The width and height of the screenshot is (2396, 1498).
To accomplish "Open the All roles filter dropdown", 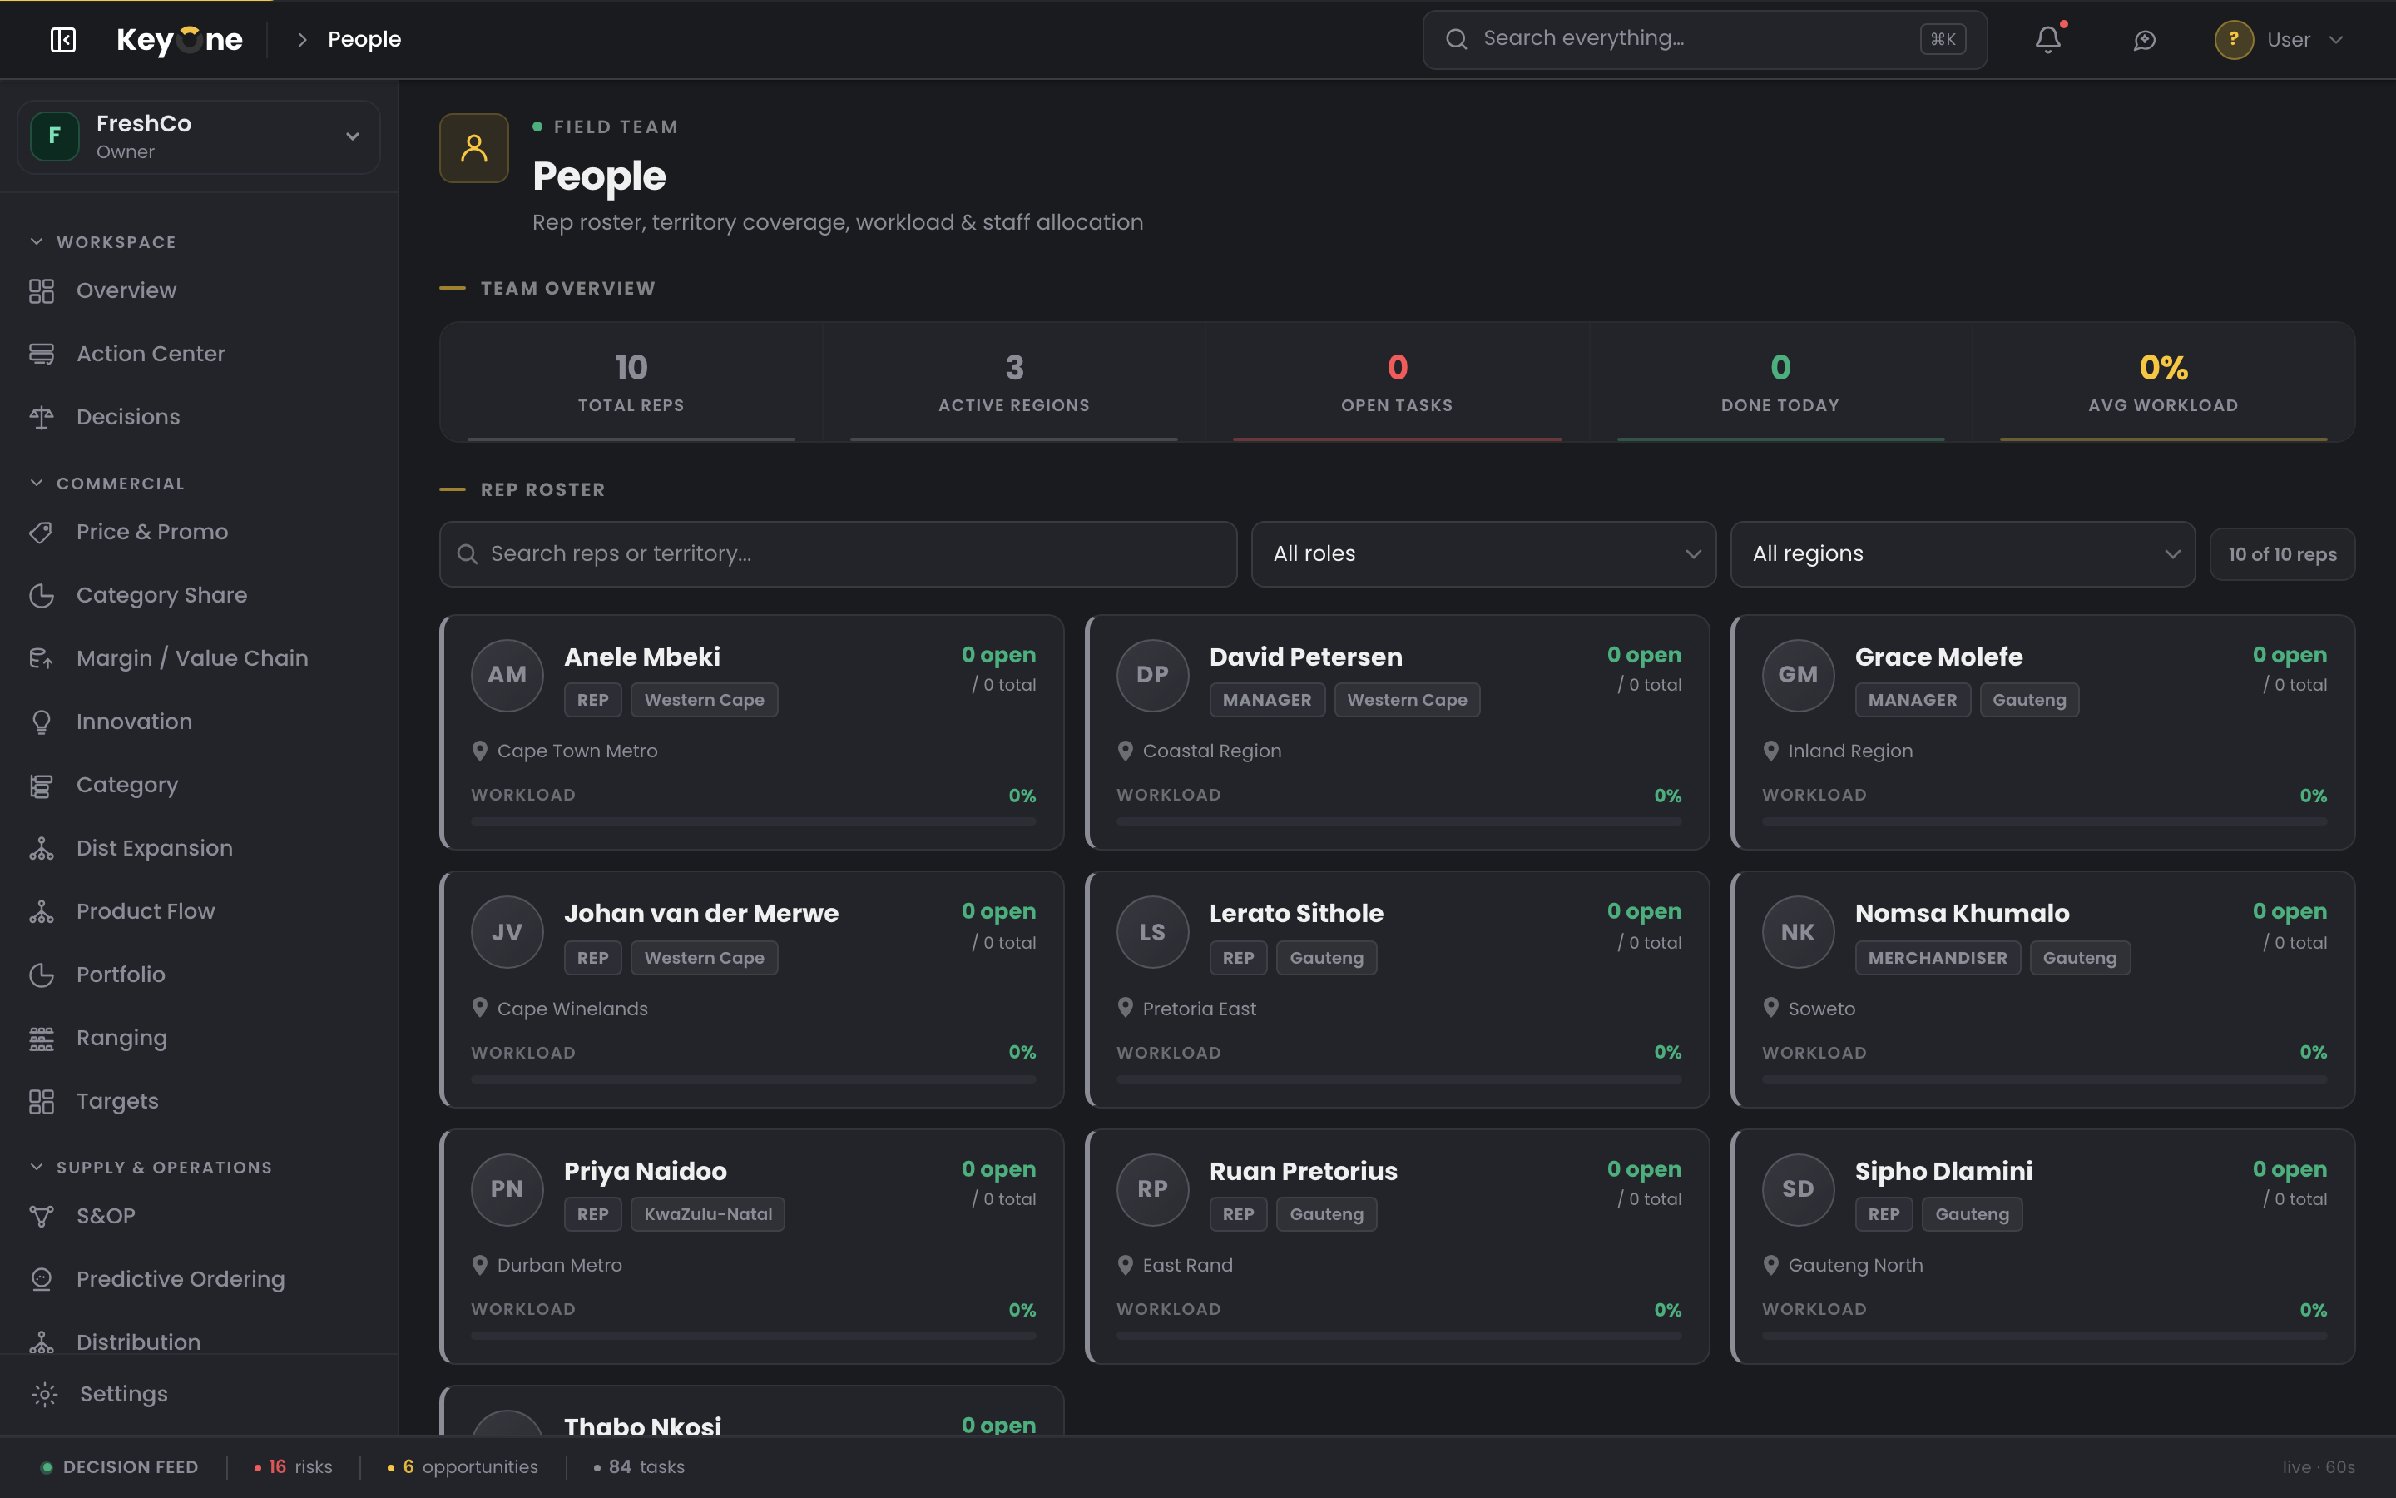I will 1483,553.
